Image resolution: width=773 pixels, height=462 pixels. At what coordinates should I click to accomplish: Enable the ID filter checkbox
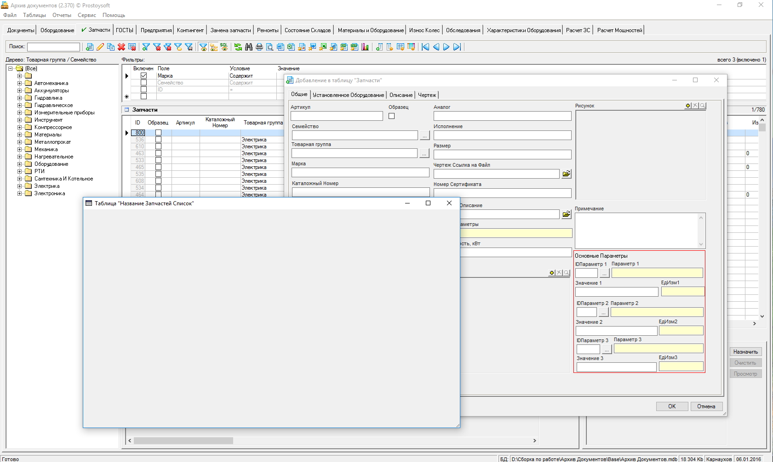click(143, 90)
